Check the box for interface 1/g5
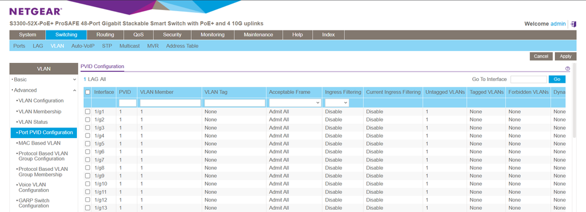The width and height of the screenshot is (586, 212). tap(87, 143)
